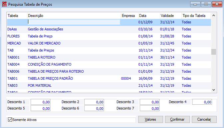Screen dimensions: 224x128
Task: Minimize the Pesquisa Tabela de Preços window
Action: tap(195, 4)
